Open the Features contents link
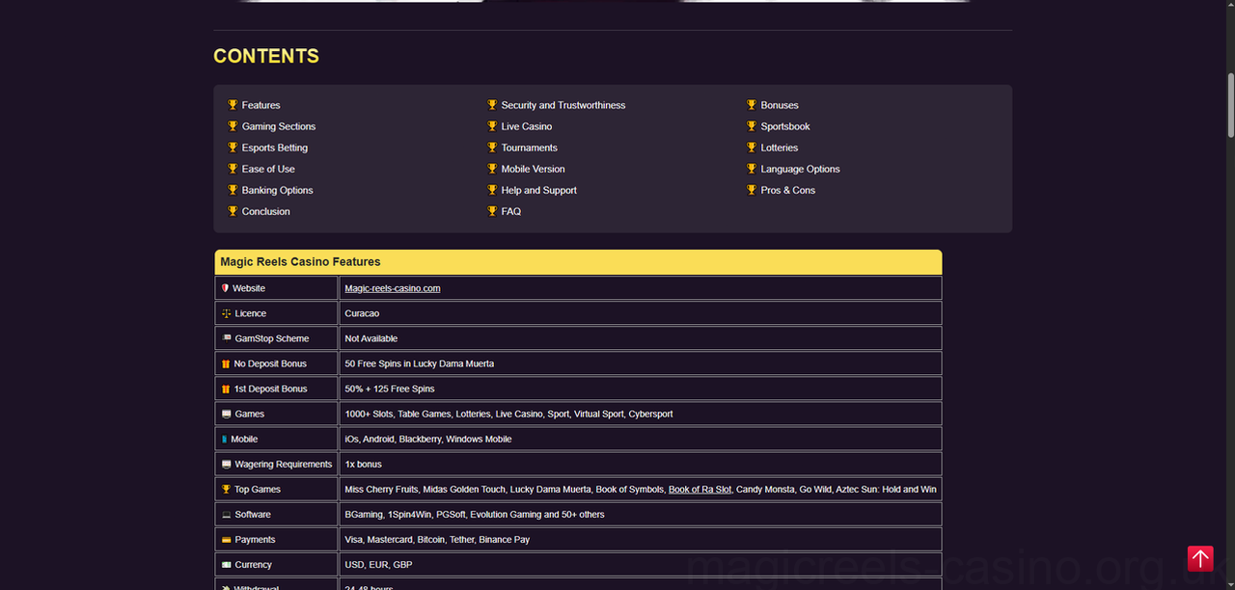1235x590 pixels. coord(261,105)
